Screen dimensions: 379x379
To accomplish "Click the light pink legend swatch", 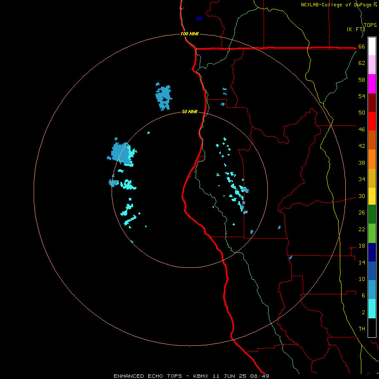I will (x=372, y=64).
